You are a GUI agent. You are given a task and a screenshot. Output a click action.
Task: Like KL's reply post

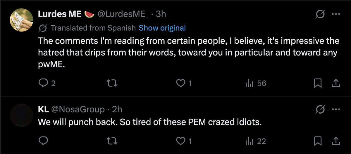click(x=181, y=141)
